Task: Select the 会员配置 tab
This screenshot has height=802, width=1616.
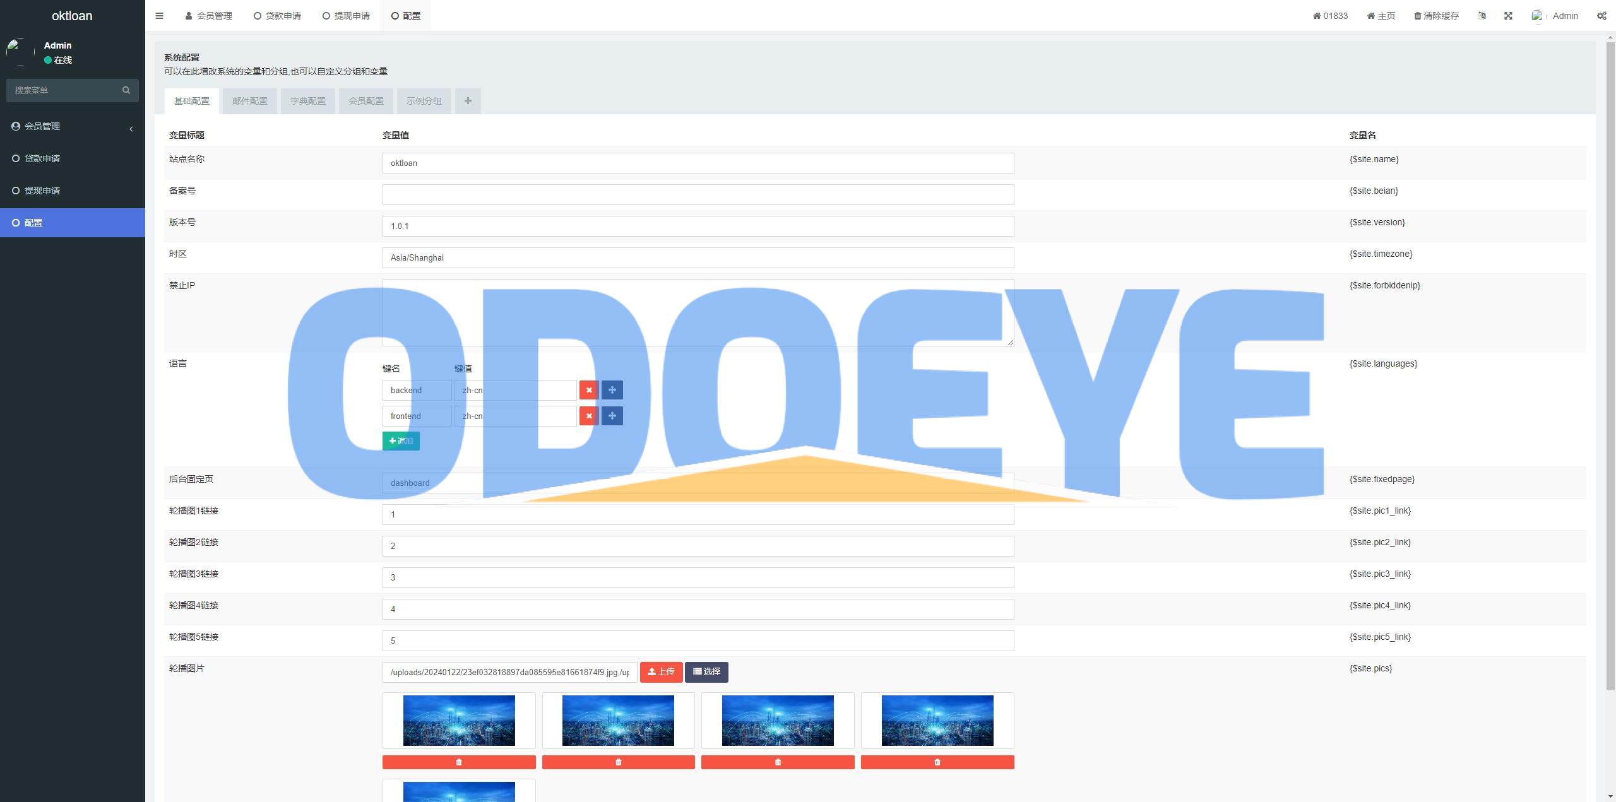Action: pyautogui.click(x=366, y=101)
